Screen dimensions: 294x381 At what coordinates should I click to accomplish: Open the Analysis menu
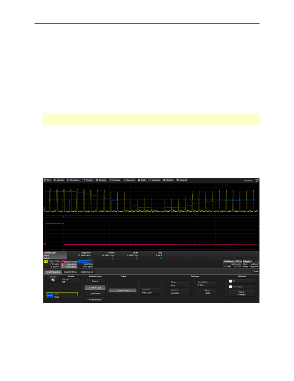[154, 180]
